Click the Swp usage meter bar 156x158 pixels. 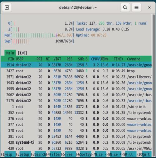(x=39, y=41)
